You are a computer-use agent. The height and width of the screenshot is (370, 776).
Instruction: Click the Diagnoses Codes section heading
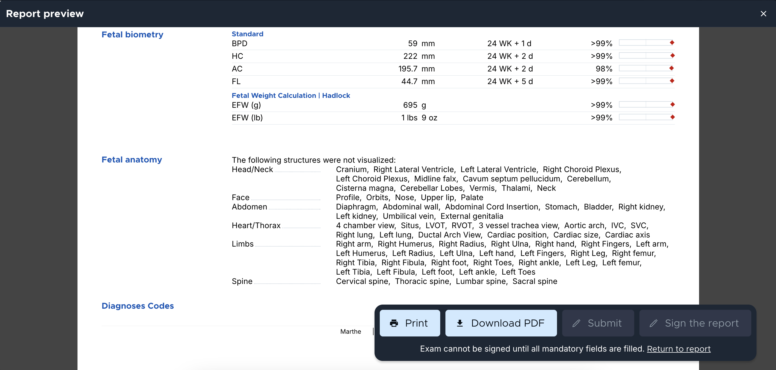point(137,306)
